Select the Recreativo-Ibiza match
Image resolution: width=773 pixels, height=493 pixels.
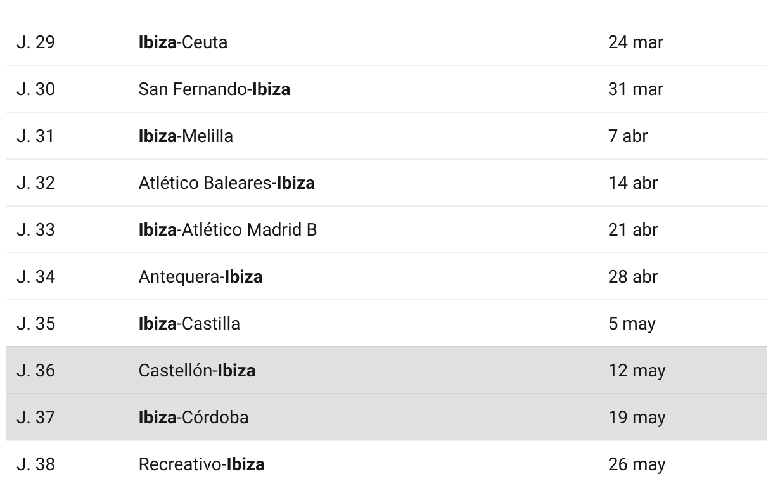[201, 464]
